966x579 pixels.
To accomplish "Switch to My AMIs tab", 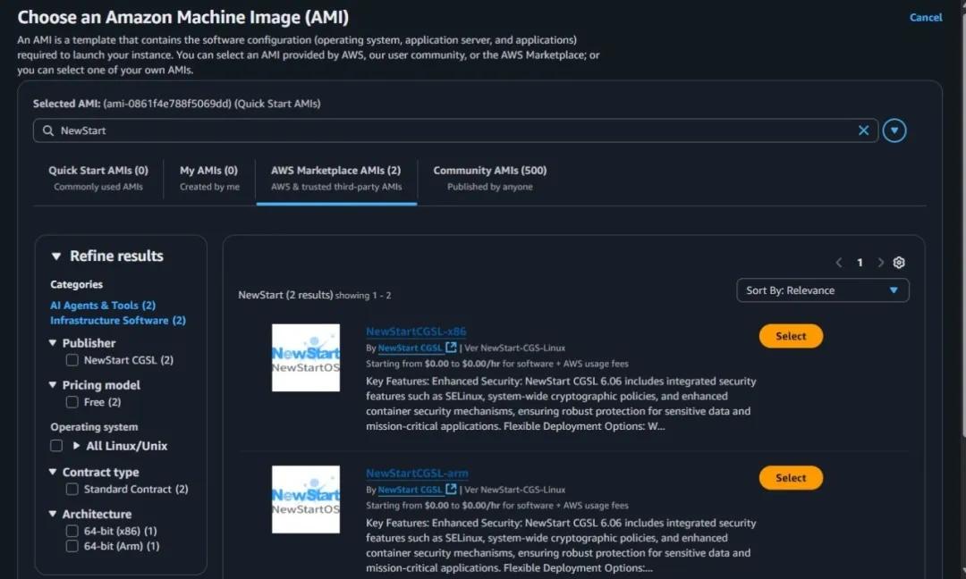I will point(209,178).
